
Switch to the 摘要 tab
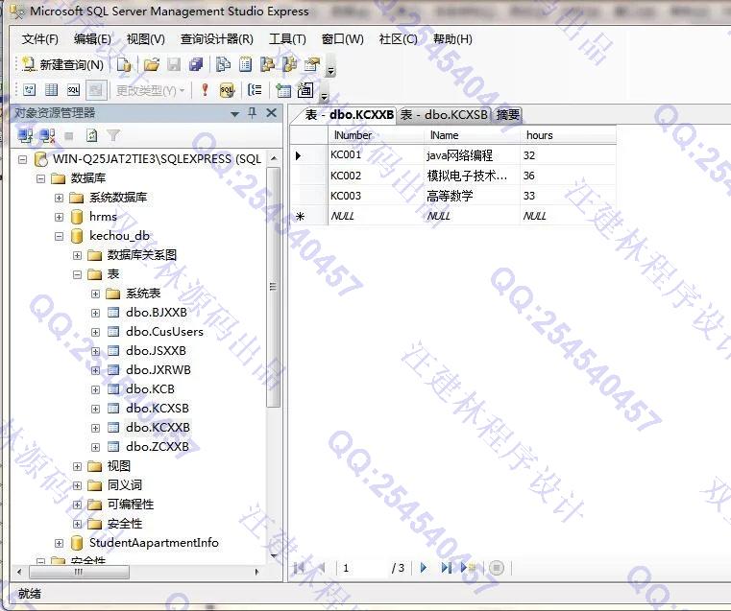[x=507, y=114]
